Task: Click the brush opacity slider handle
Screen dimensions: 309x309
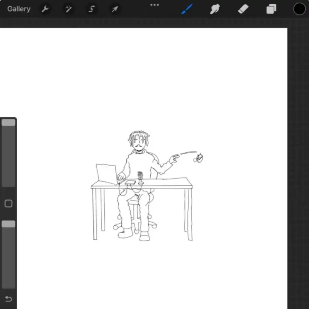Action: pyautogui.click(x=8, y=224)
